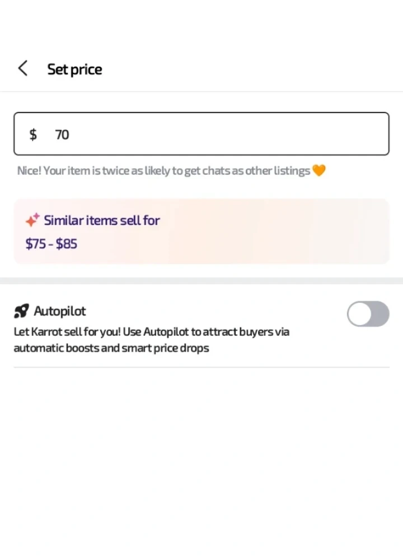Click the white knob of Autopilot switch
The width and height of the screenshot is (403, 557).
(x=359, y=314)
